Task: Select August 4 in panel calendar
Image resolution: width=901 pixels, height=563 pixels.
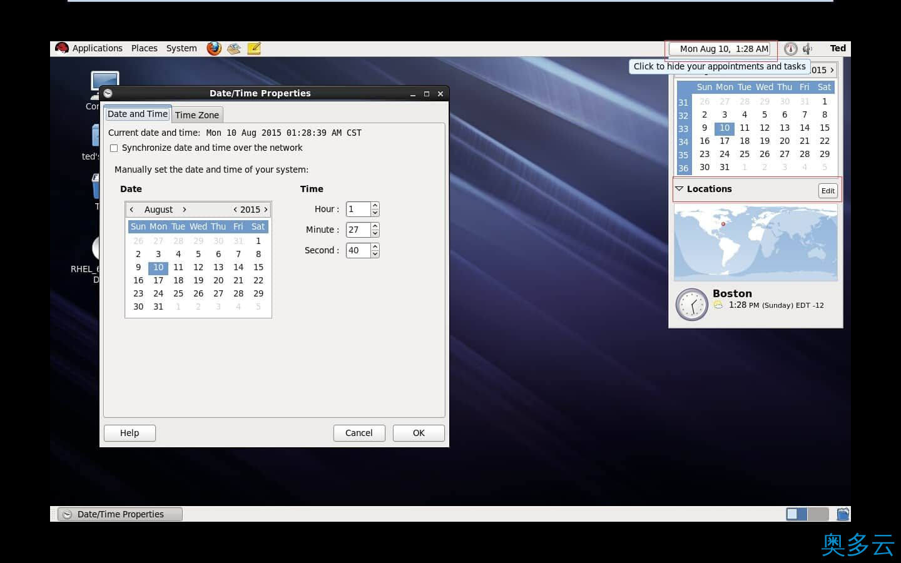Action: click(745, 114)
